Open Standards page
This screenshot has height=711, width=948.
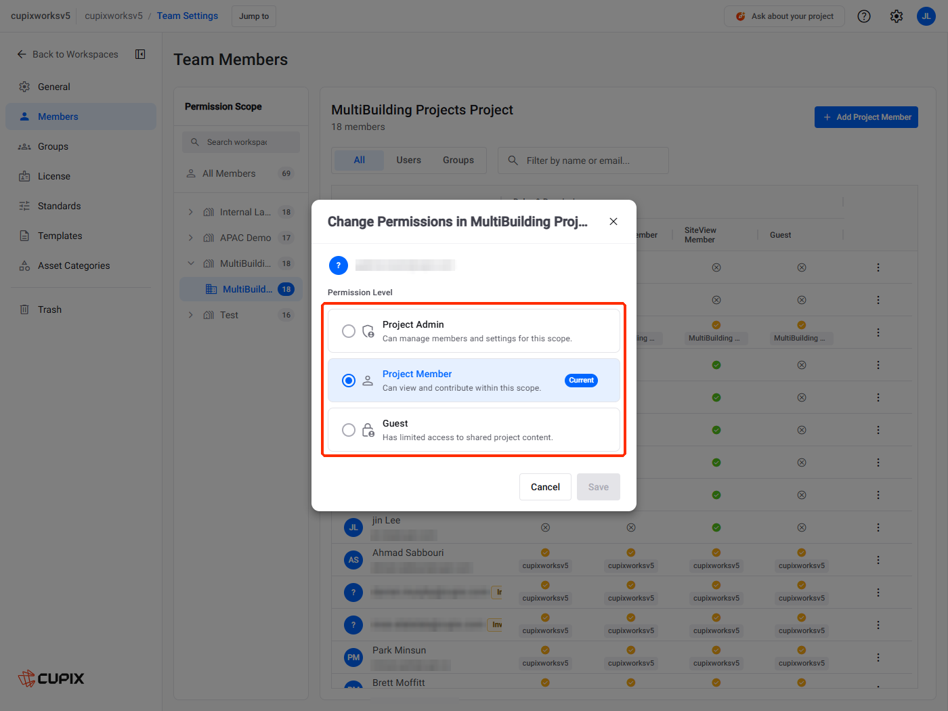tap(81, 206)
